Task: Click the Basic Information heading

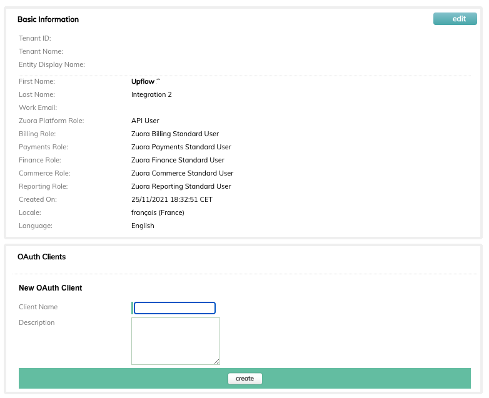Action: click(x=48, y=19)
